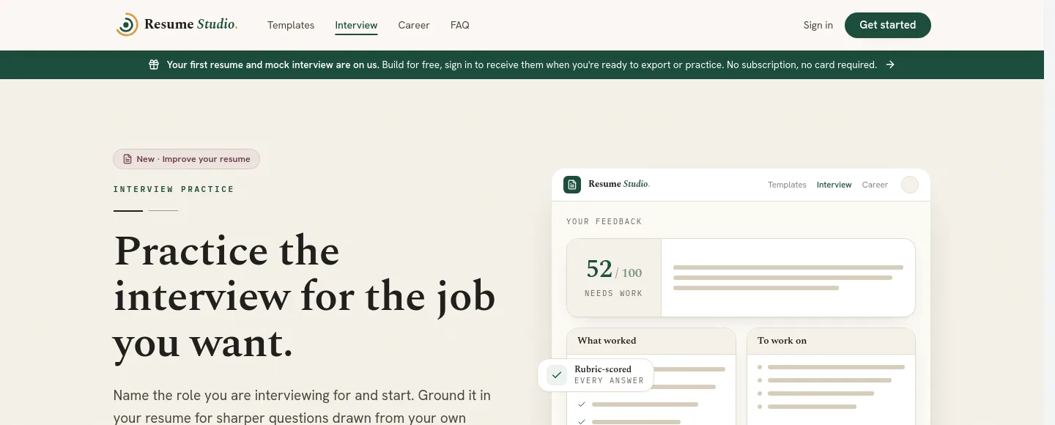This screenshot has height=425, width=1055.
Task: Click the document icon in the New badge
Action: click(127, 159)
